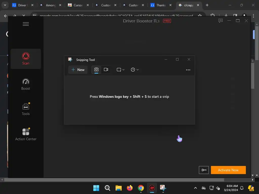The image size is (259, 194).
Task: Open Windows Search from taskbar
Action: (x=107, y=188)
